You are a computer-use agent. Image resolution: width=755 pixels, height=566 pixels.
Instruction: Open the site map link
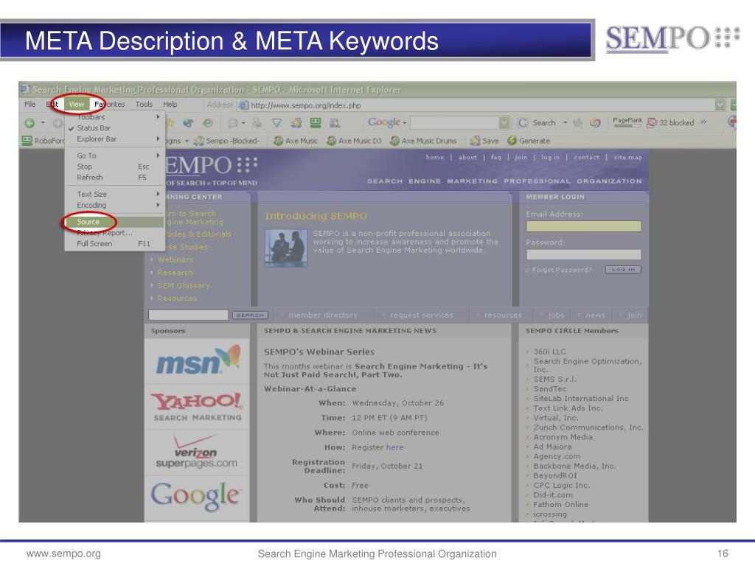click(628, 158)
